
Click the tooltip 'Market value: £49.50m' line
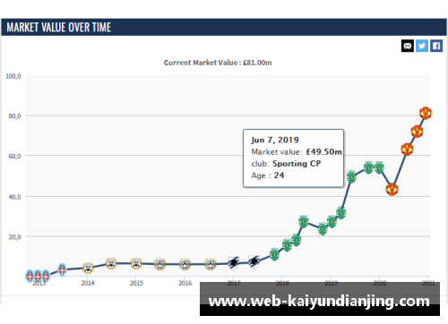297,152
